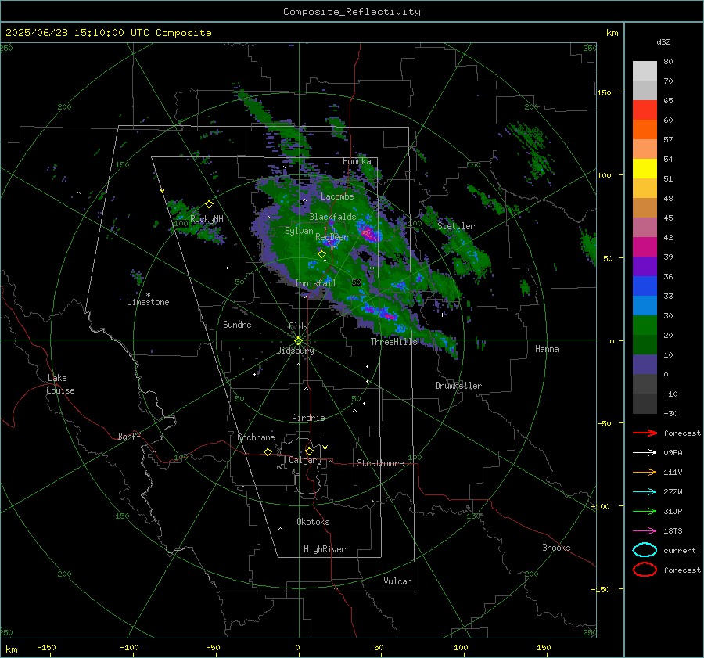Click the Okotoks city label
The height and width of the screenshot is (658, 704).
pos(314,522)
